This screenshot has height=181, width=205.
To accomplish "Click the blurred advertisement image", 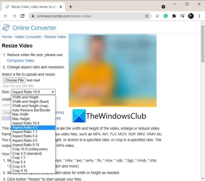I will (112, 70).
